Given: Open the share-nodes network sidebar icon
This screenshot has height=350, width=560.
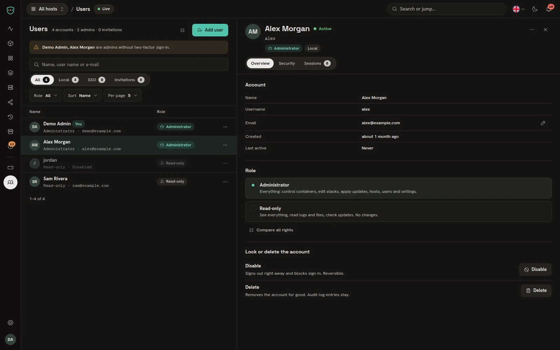Looking at the screenshot, I should tap(10, 102).
